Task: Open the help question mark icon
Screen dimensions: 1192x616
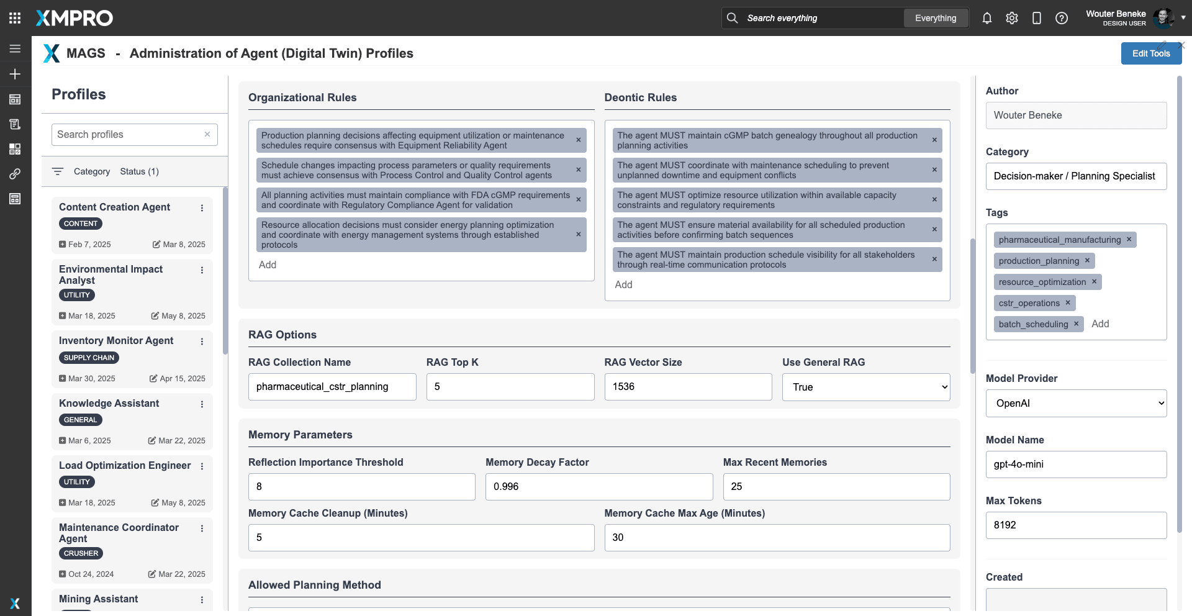Action: (x=1061, y=18)
